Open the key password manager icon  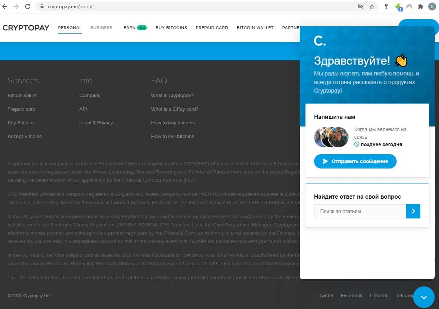point(386,6)
